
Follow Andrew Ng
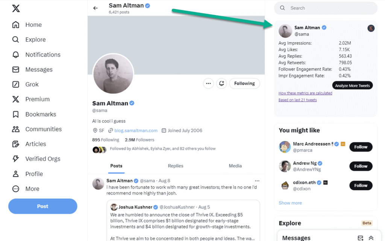[360, 166]
